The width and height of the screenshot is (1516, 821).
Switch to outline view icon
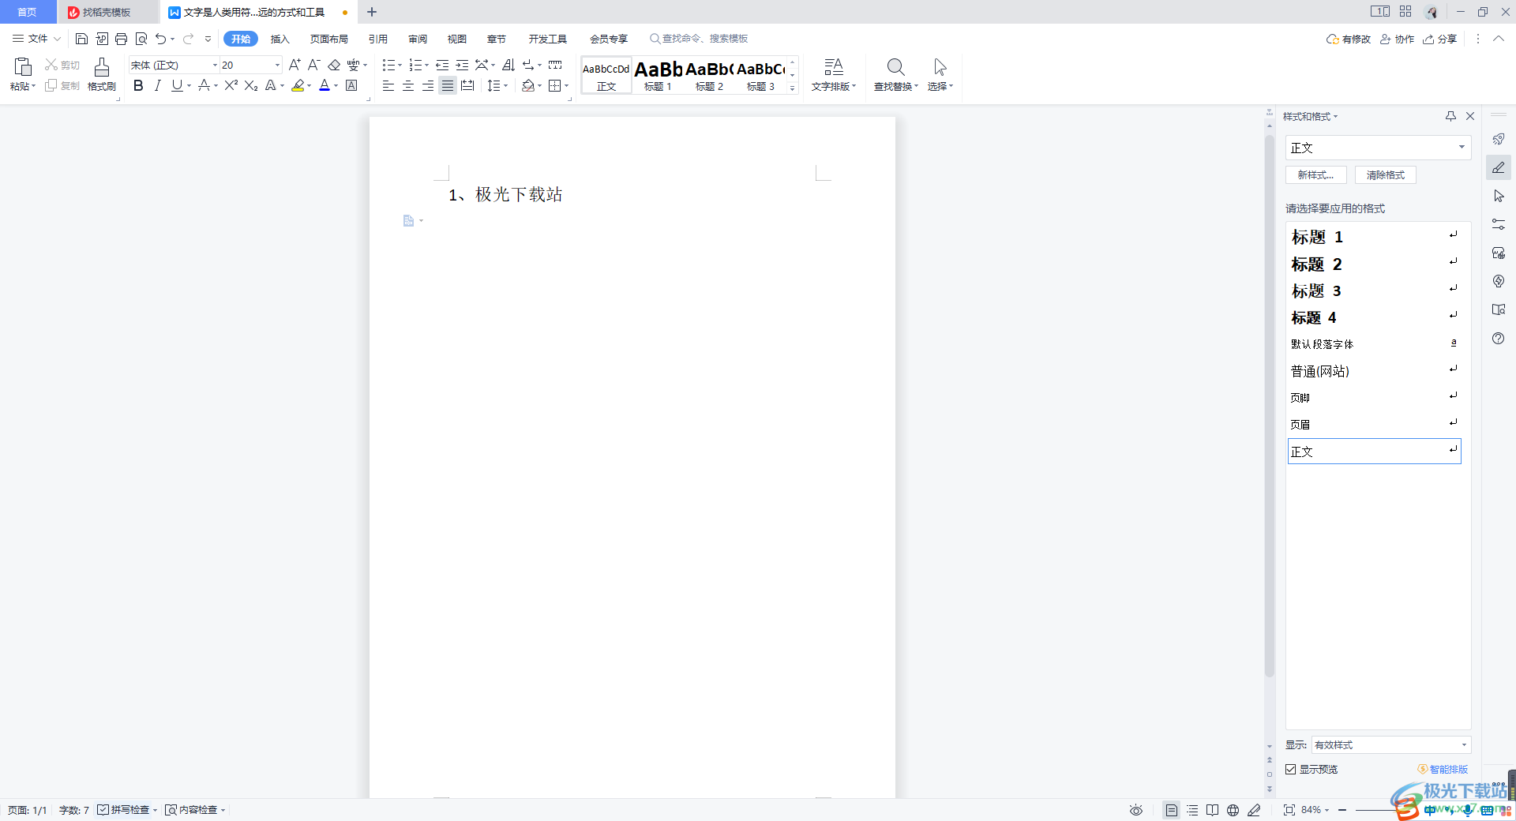1192,810
